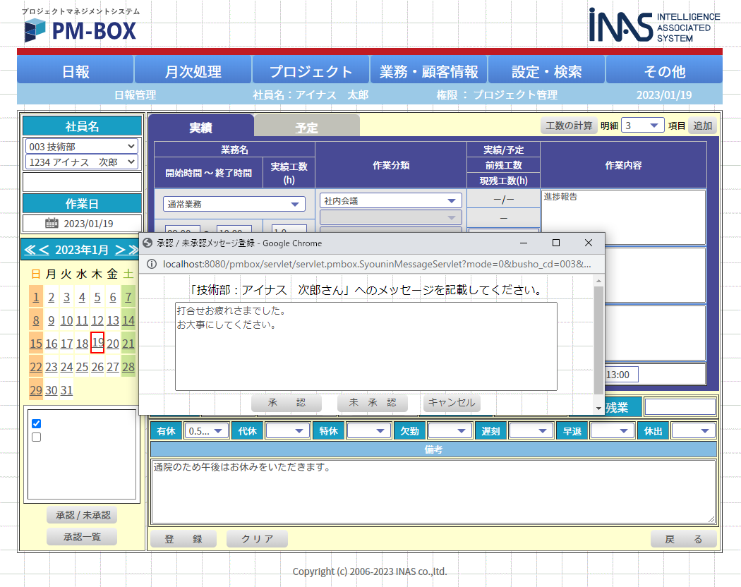741x587 pixels.
Task: Uncheck the checked box in left panel
Action: [x=37, y=423]
